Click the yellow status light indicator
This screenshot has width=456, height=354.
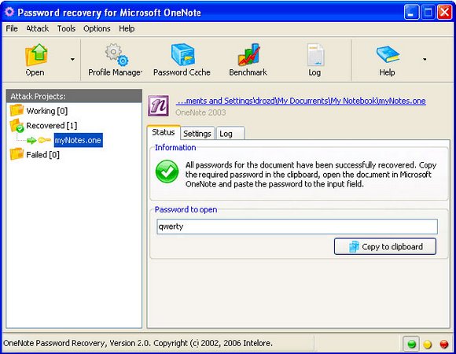click(x=428, y=345)
